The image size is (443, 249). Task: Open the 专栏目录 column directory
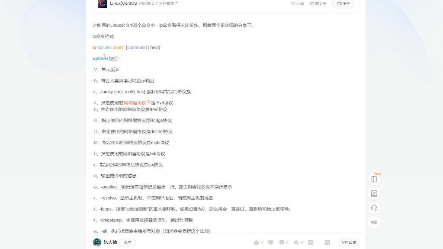349,242
